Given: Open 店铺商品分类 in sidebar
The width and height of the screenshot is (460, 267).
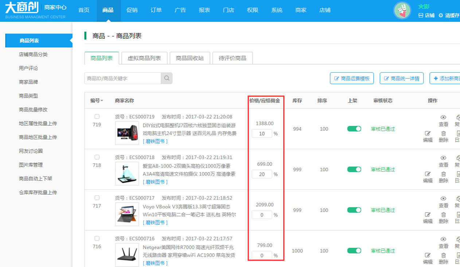Looking at the screenshot, I should (x=33, y=55).
